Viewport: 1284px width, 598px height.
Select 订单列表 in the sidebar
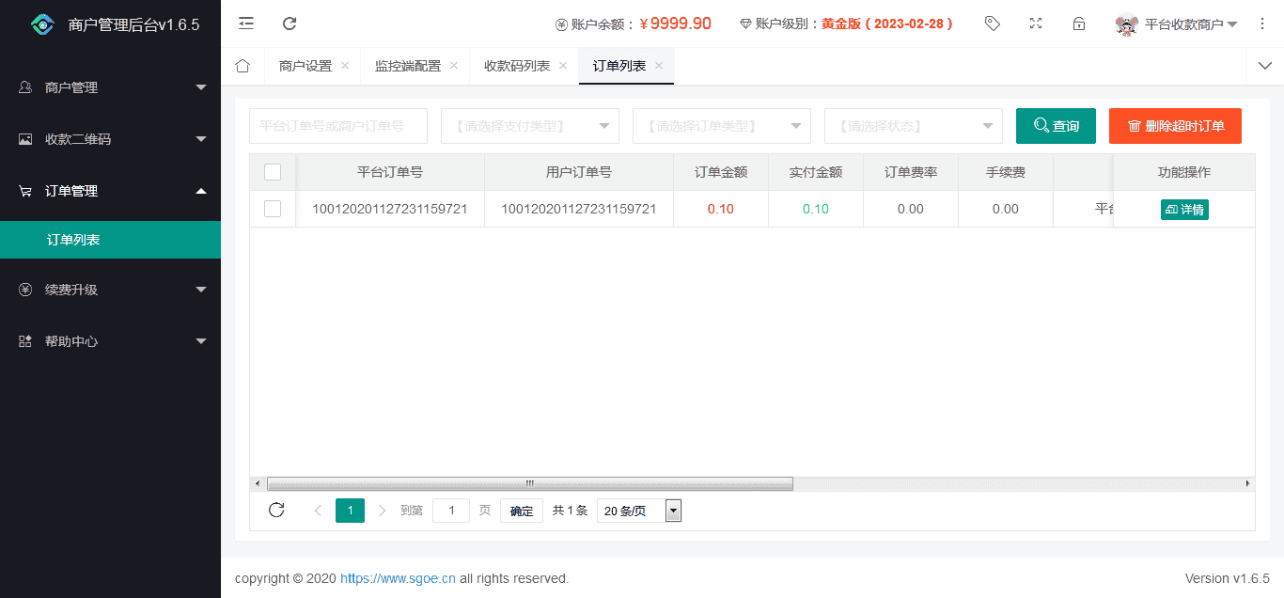[110, 240]
